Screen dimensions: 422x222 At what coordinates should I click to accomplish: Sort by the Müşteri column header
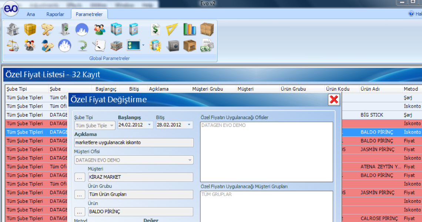click(x=258, y=89)
